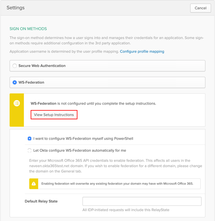Select configure WS-Federation myself using PowerShell
215x221 pixels.
pos(29,139)
